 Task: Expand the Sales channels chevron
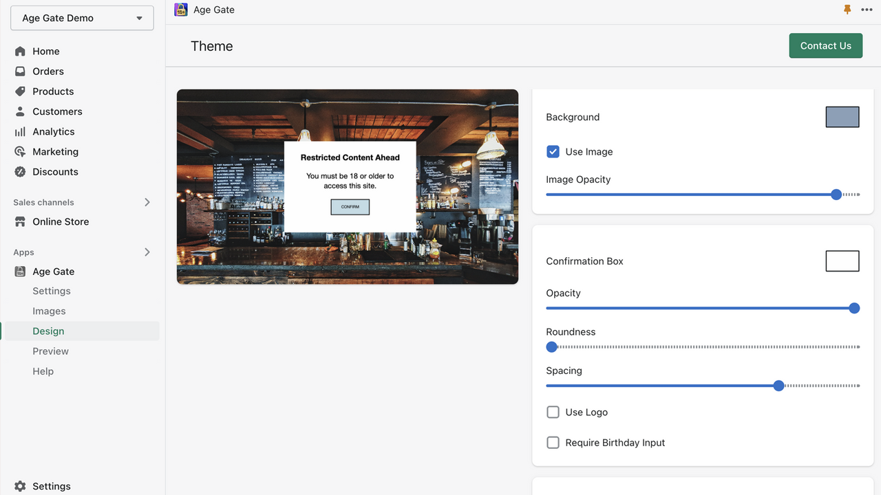(147, 202)
